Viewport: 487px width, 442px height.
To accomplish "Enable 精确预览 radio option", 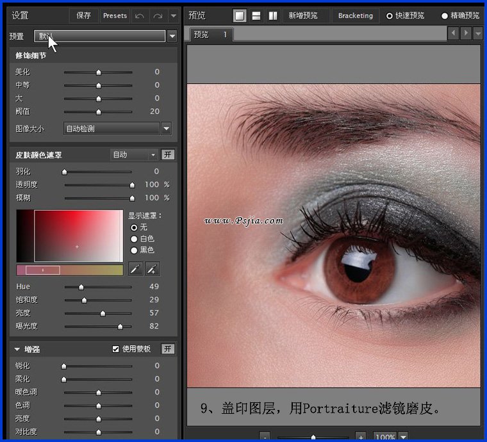I will (445, 15).
